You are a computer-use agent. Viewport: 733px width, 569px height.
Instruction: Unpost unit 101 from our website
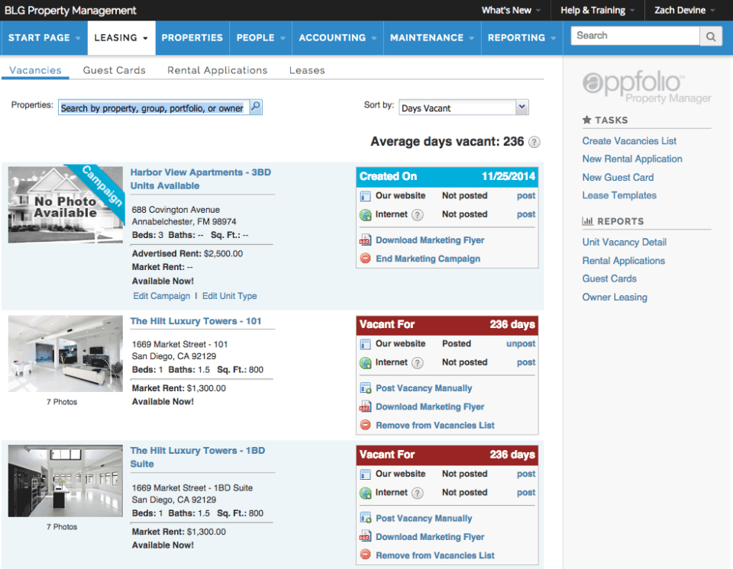tap(521, 344)
